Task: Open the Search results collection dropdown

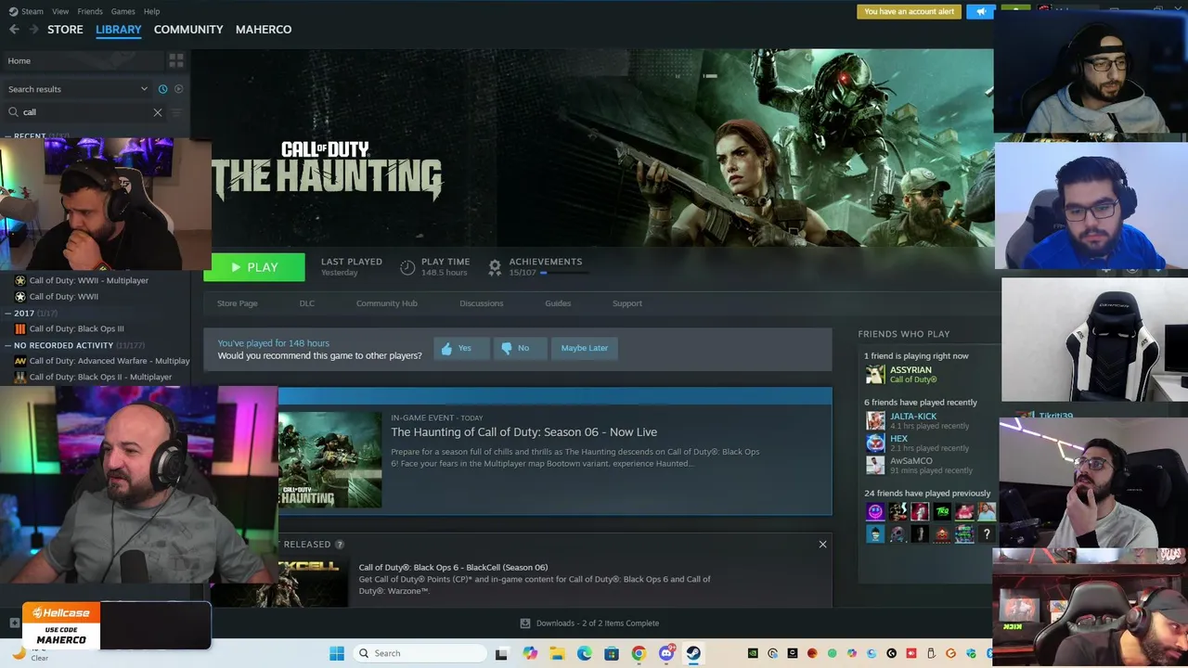Action: (x=78, y=89)
